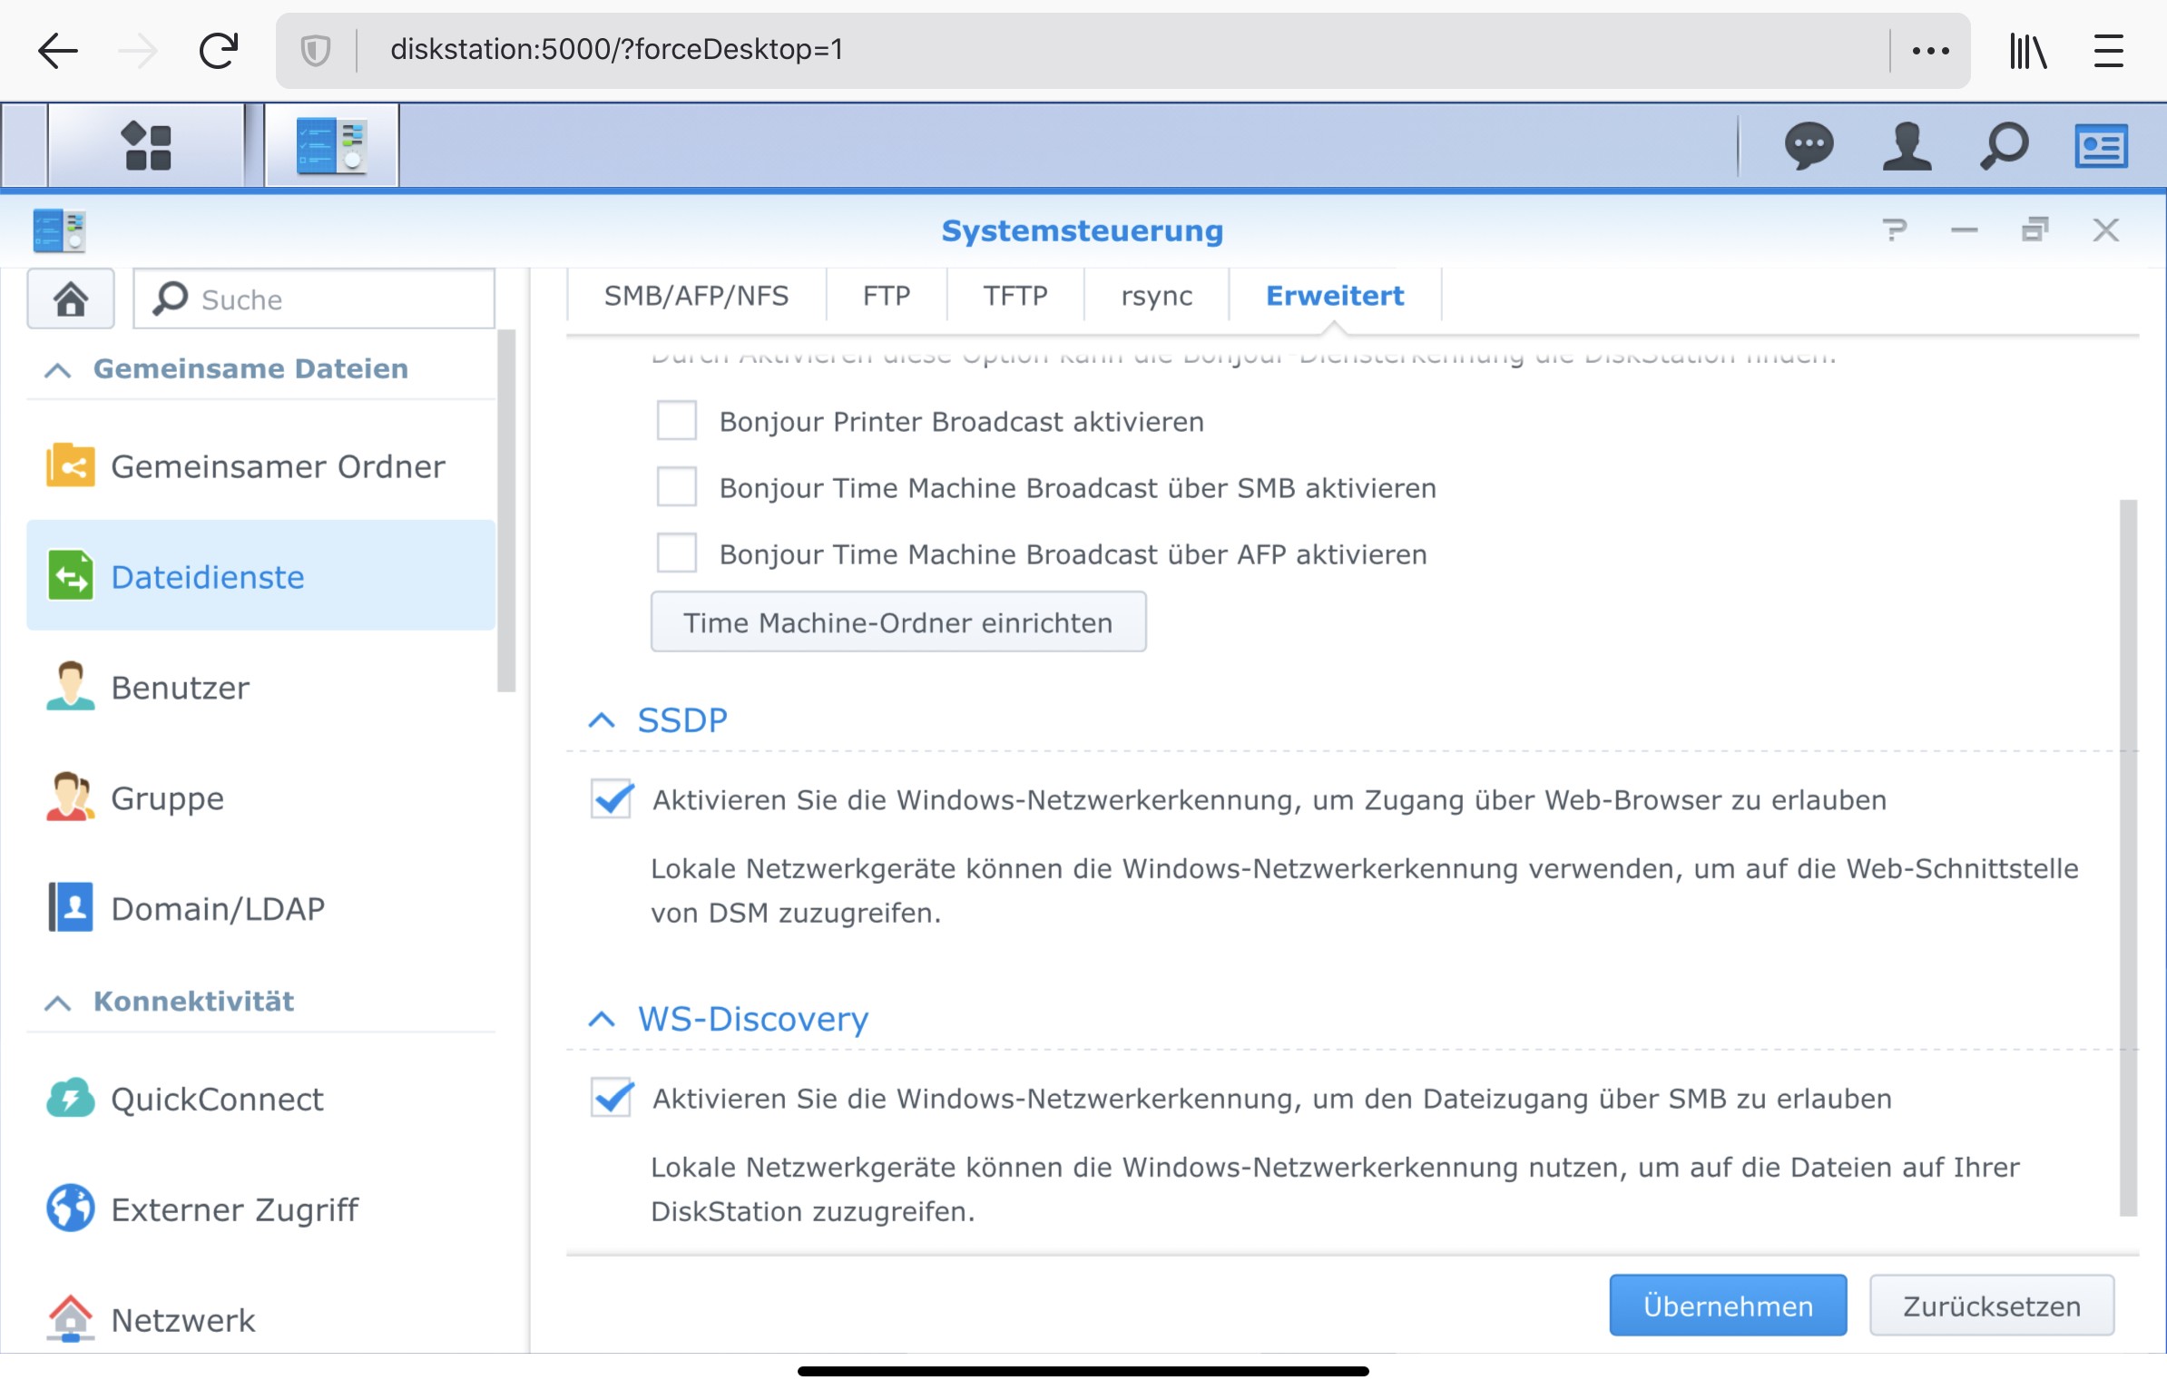The width and height of the screenshot is (2167, 1390).
Task: Open the widgets panel icon
Action: (2101, 145)
